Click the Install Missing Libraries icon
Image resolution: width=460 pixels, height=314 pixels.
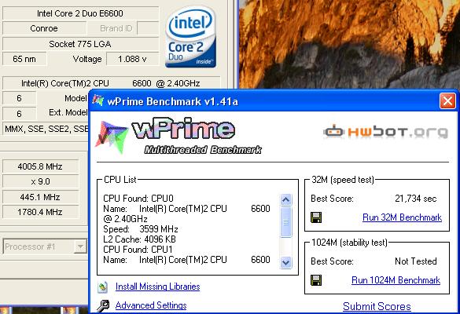click(x=103, y=287)
